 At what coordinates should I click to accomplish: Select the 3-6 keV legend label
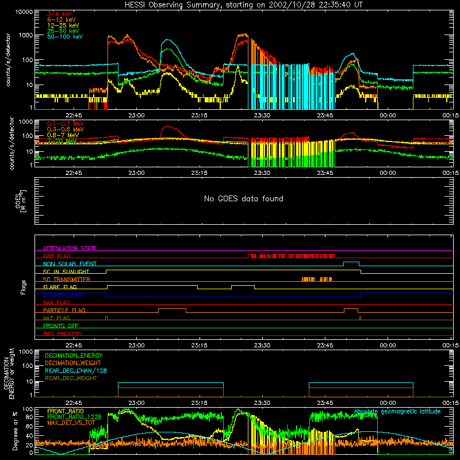click(60, 14)
